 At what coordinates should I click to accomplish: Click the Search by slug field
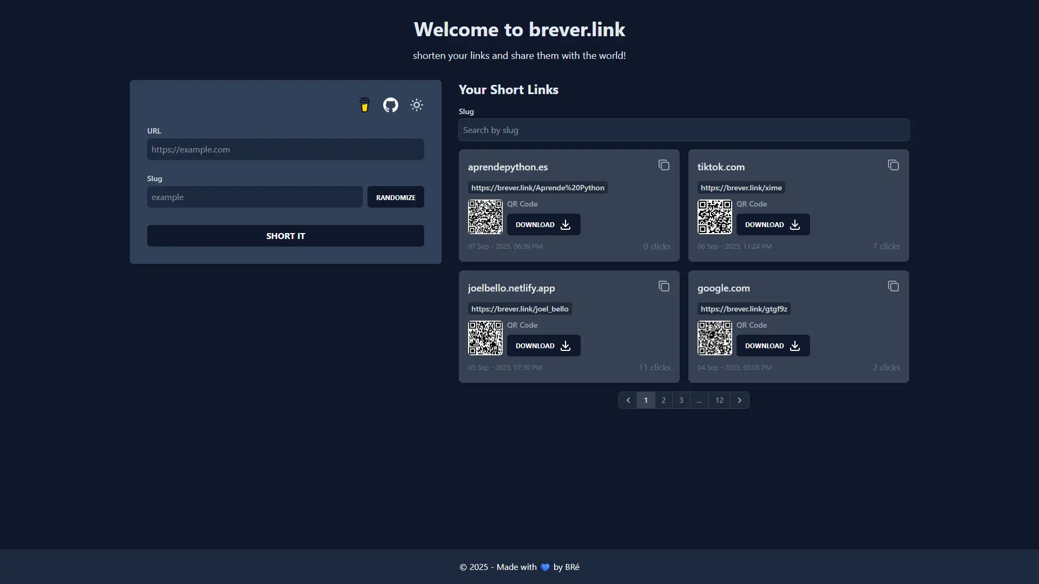pyautogui.click(x=683, y=130)
